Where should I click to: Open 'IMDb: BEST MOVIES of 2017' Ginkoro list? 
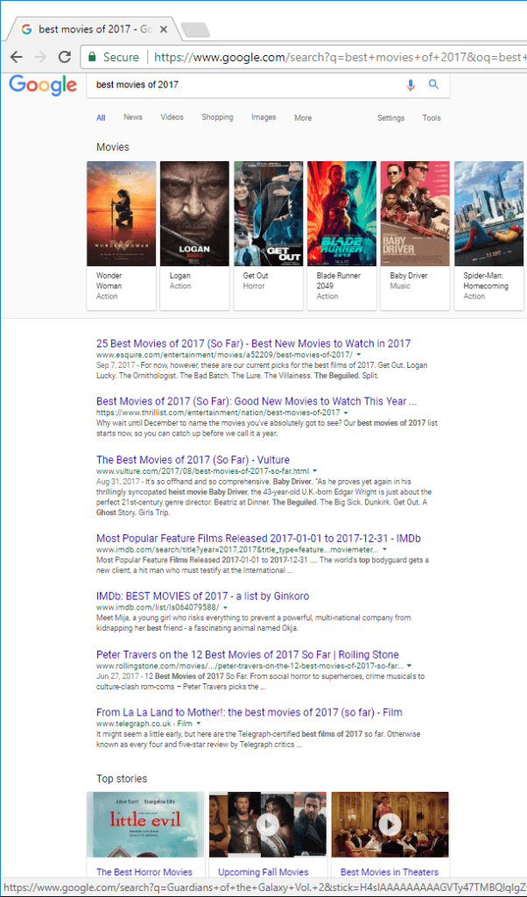pyautogui.click(x=202, y=596)
